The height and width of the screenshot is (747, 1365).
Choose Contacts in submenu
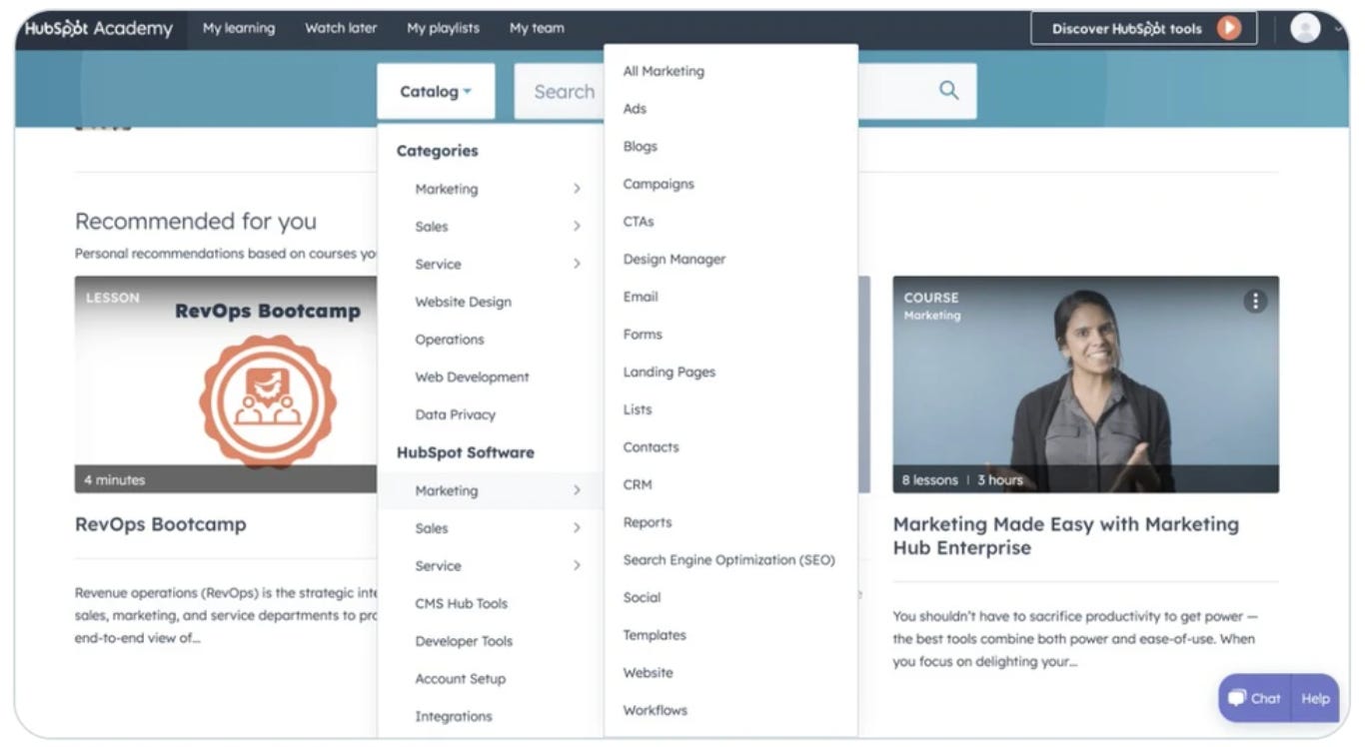tap(651, 447)
